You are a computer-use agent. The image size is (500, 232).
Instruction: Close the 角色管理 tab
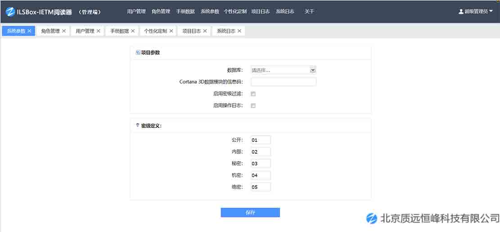tap(64, 31)
